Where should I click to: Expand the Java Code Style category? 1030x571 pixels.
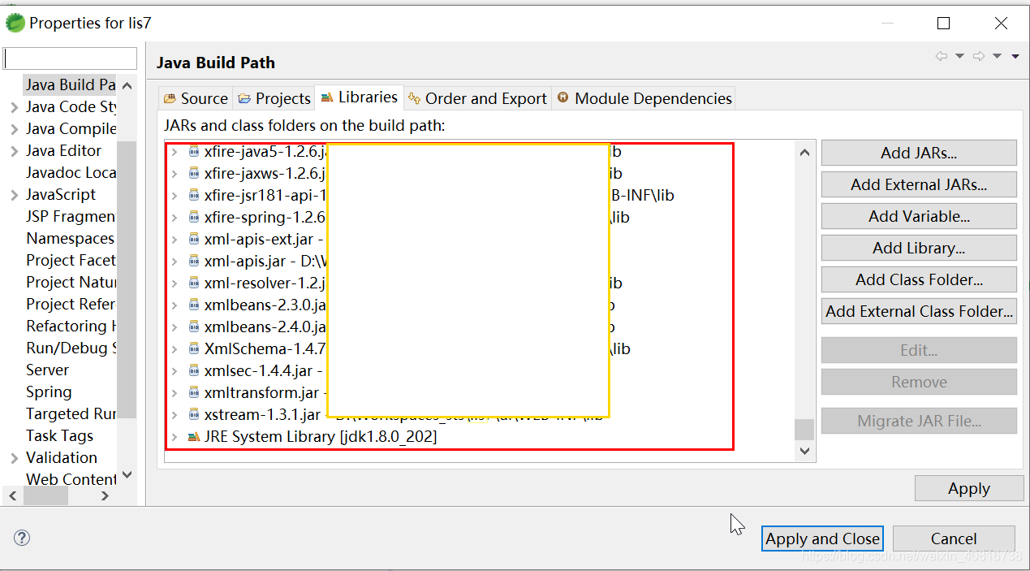(x=14, y=107)
